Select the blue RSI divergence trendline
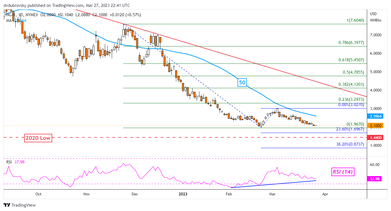 [274, 184]
